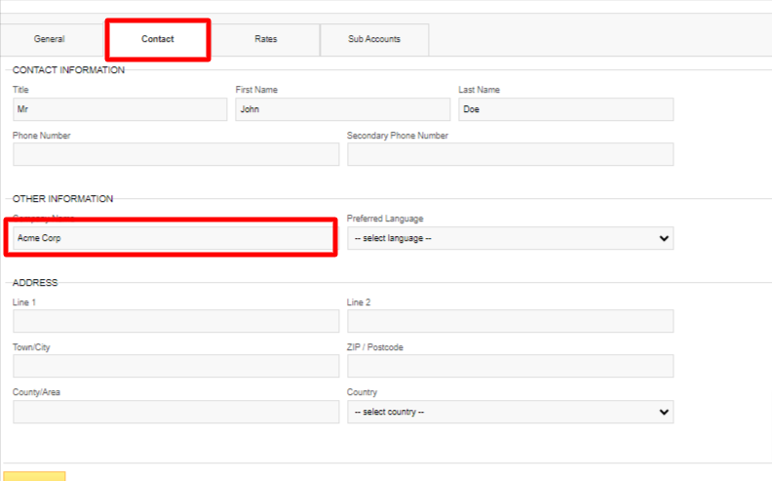Click the Phone Number label

point(41,136)
